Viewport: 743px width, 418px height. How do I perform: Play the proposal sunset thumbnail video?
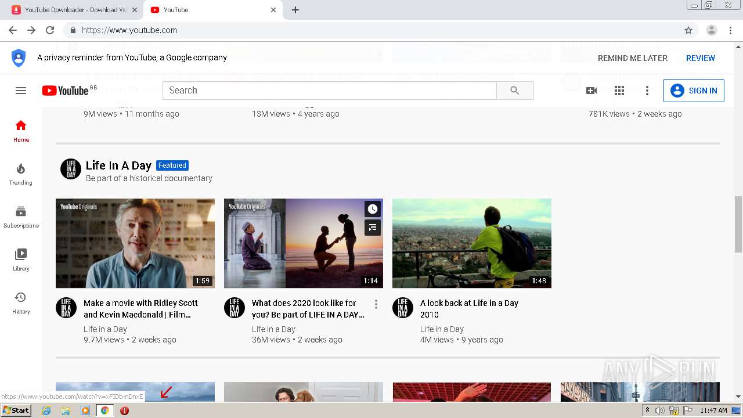coord(304,243)
